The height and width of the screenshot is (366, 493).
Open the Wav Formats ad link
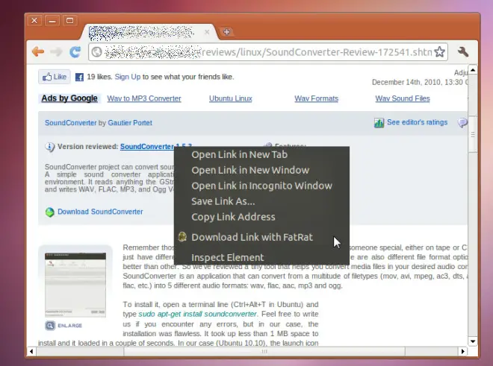[316, 98]
